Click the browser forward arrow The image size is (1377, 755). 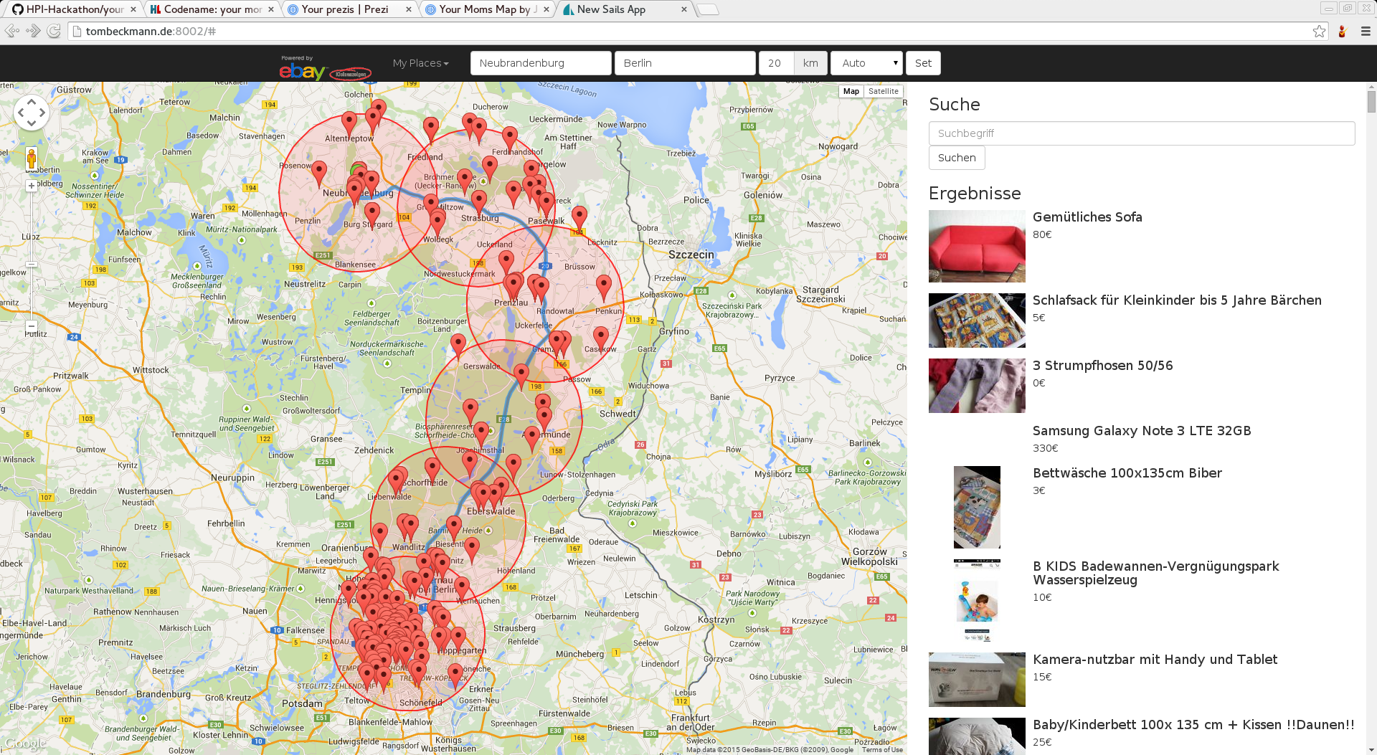(33, 31)
